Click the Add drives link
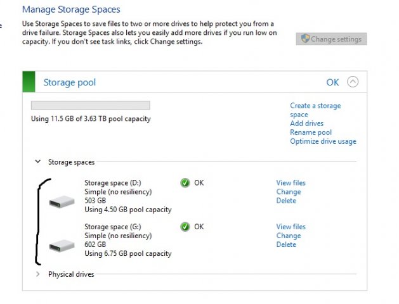Viewport: 399px width, 304px height. pos(306,123)
